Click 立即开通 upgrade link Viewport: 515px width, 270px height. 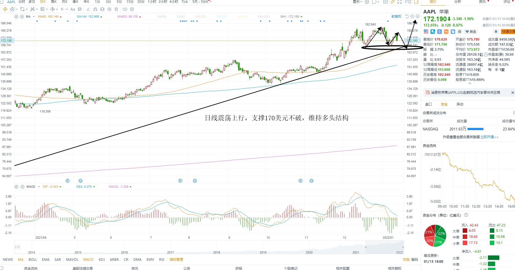click(489, 137)
